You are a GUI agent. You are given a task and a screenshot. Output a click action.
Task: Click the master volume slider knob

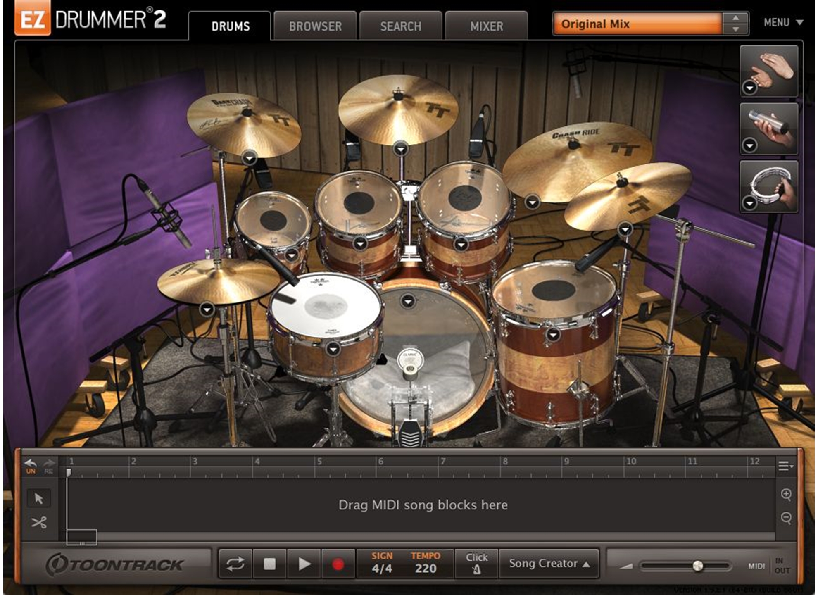click(698, 566)
